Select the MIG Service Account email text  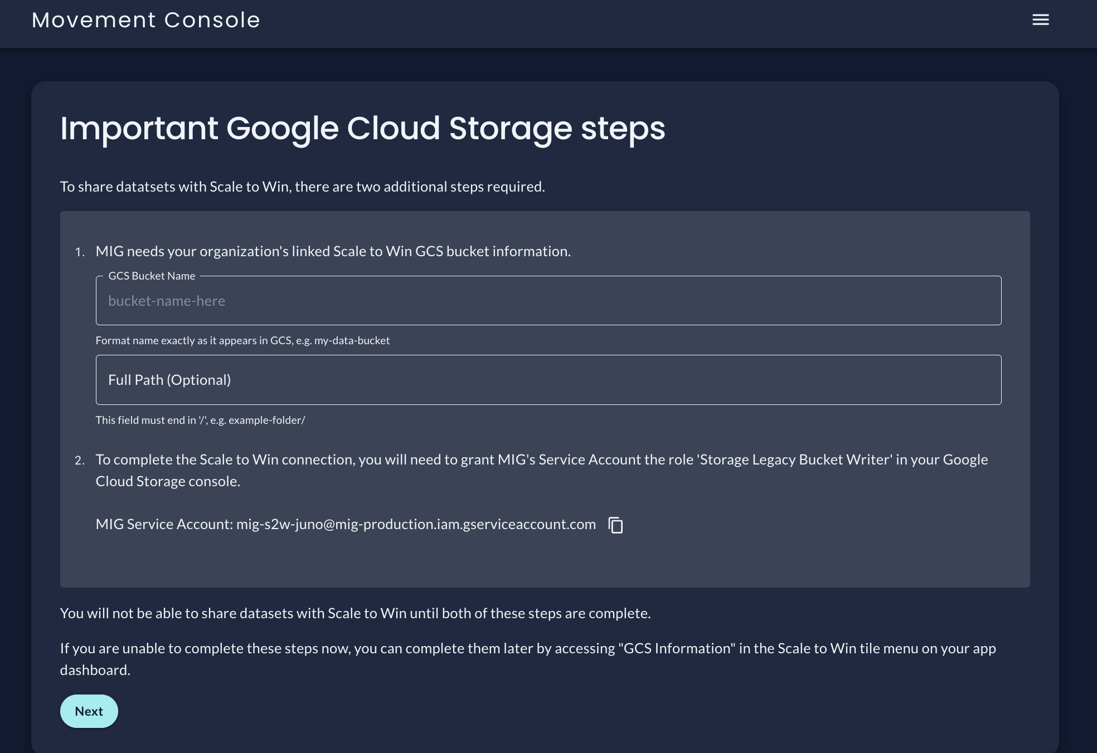(416, 524)
